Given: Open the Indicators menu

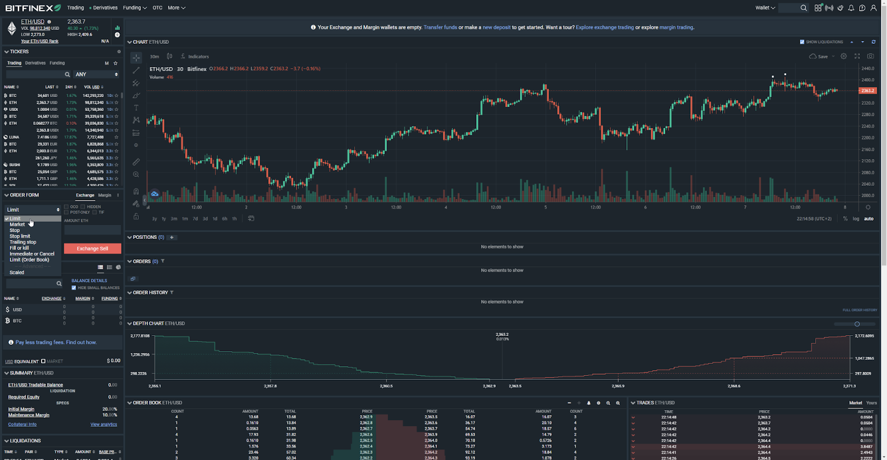Looking at the screenshot, I should tap(195, 57).
